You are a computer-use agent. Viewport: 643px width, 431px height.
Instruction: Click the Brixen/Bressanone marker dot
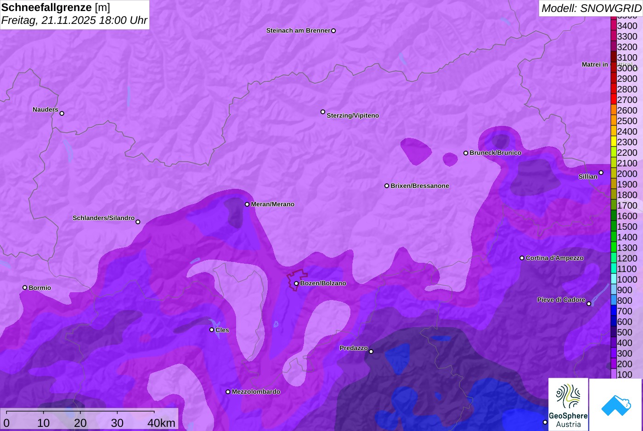[x=387, y=186]
